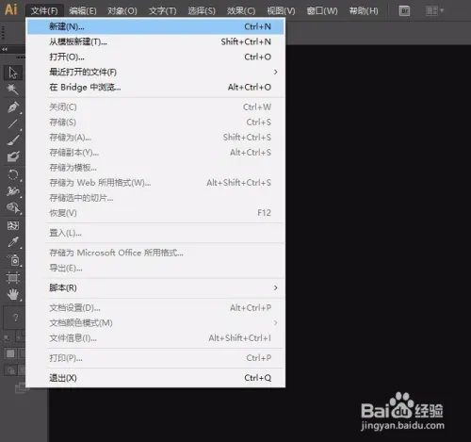This screenshot has height=442, width=471.
Task: Click 存储(S) menu entry
Action: 155,123
